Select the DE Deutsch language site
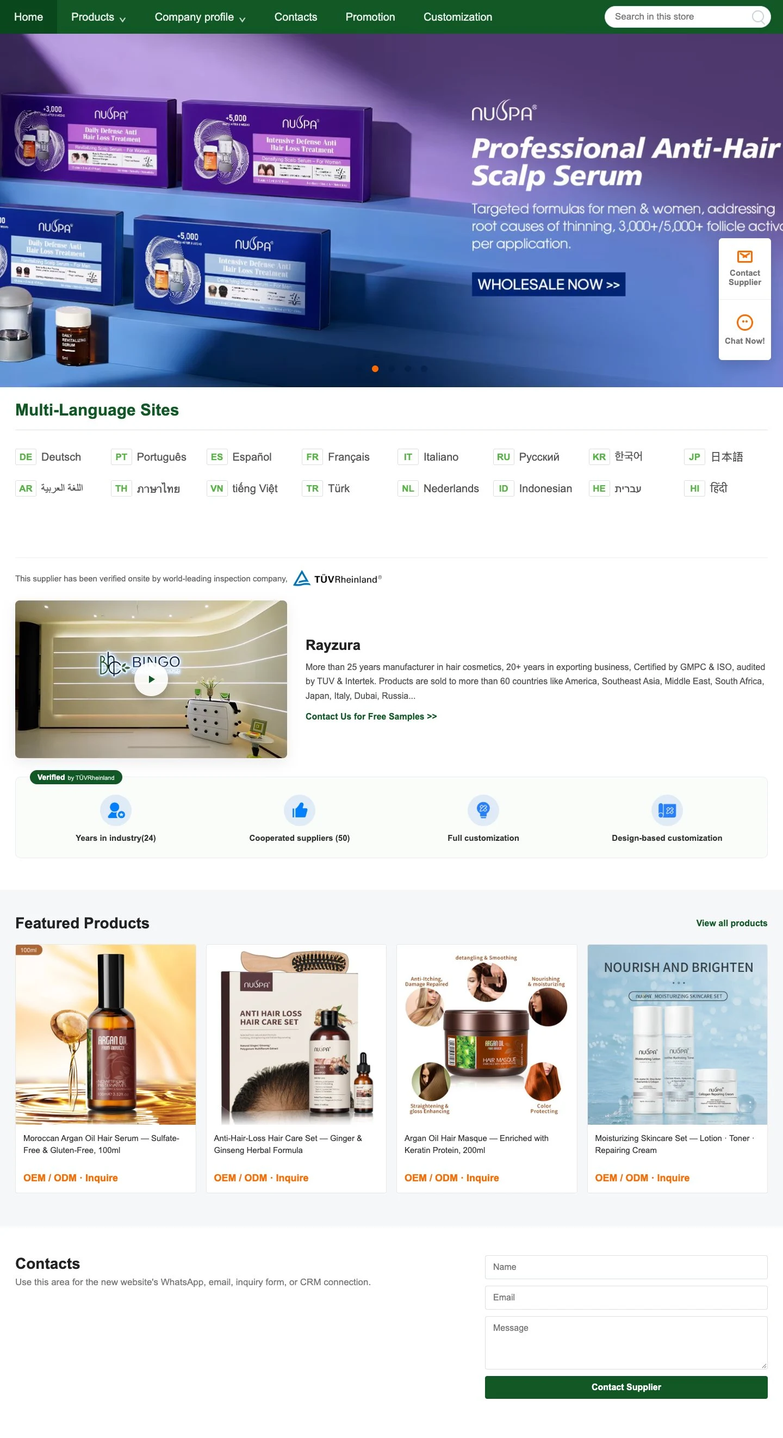This screenshot has height=1438, width=783. click(48, 457)
